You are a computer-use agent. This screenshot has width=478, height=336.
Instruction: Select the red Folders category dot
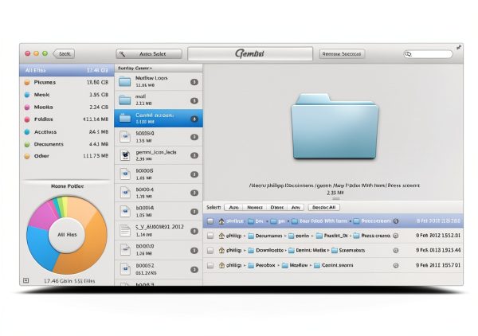pos(27,119)
